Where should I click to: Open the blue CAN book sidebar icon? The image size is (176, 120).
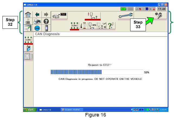coord(28,48)
